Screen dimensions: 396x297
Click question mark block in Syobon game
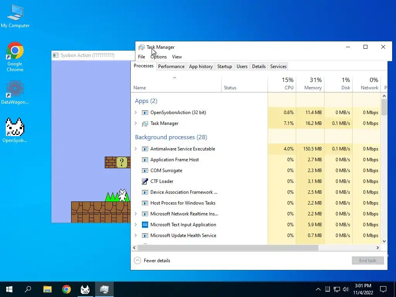122,162
